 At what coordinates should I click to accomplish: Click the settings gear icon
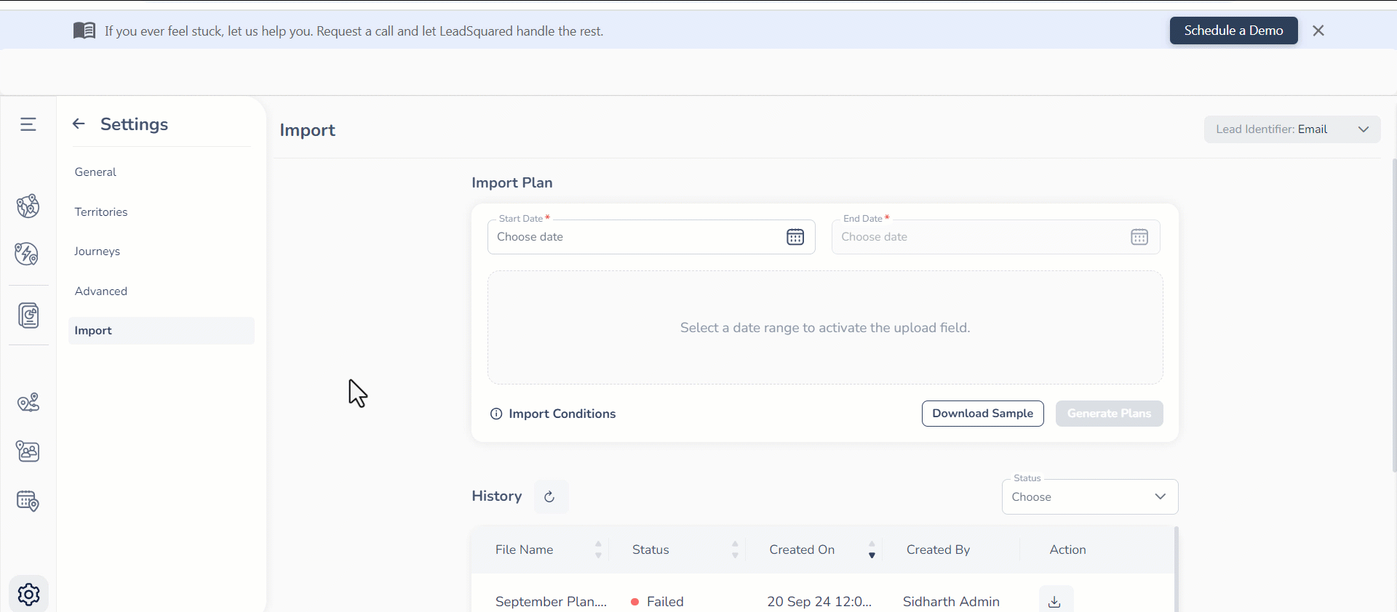click(29, 594)
